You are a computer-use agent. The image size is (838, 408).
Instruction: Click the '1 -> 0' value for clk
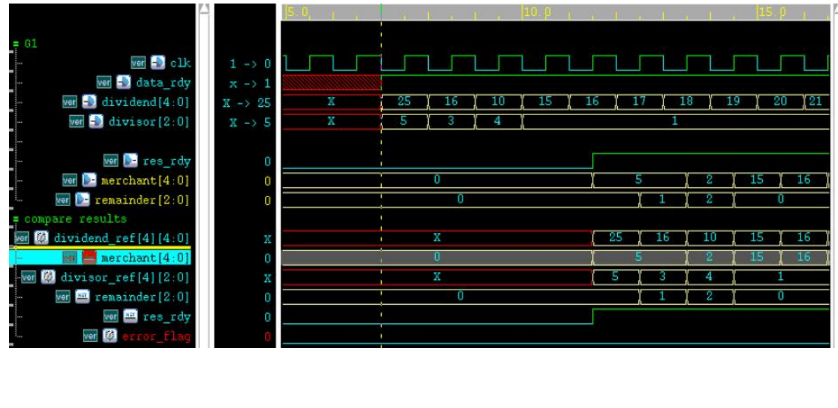[250, 63]
